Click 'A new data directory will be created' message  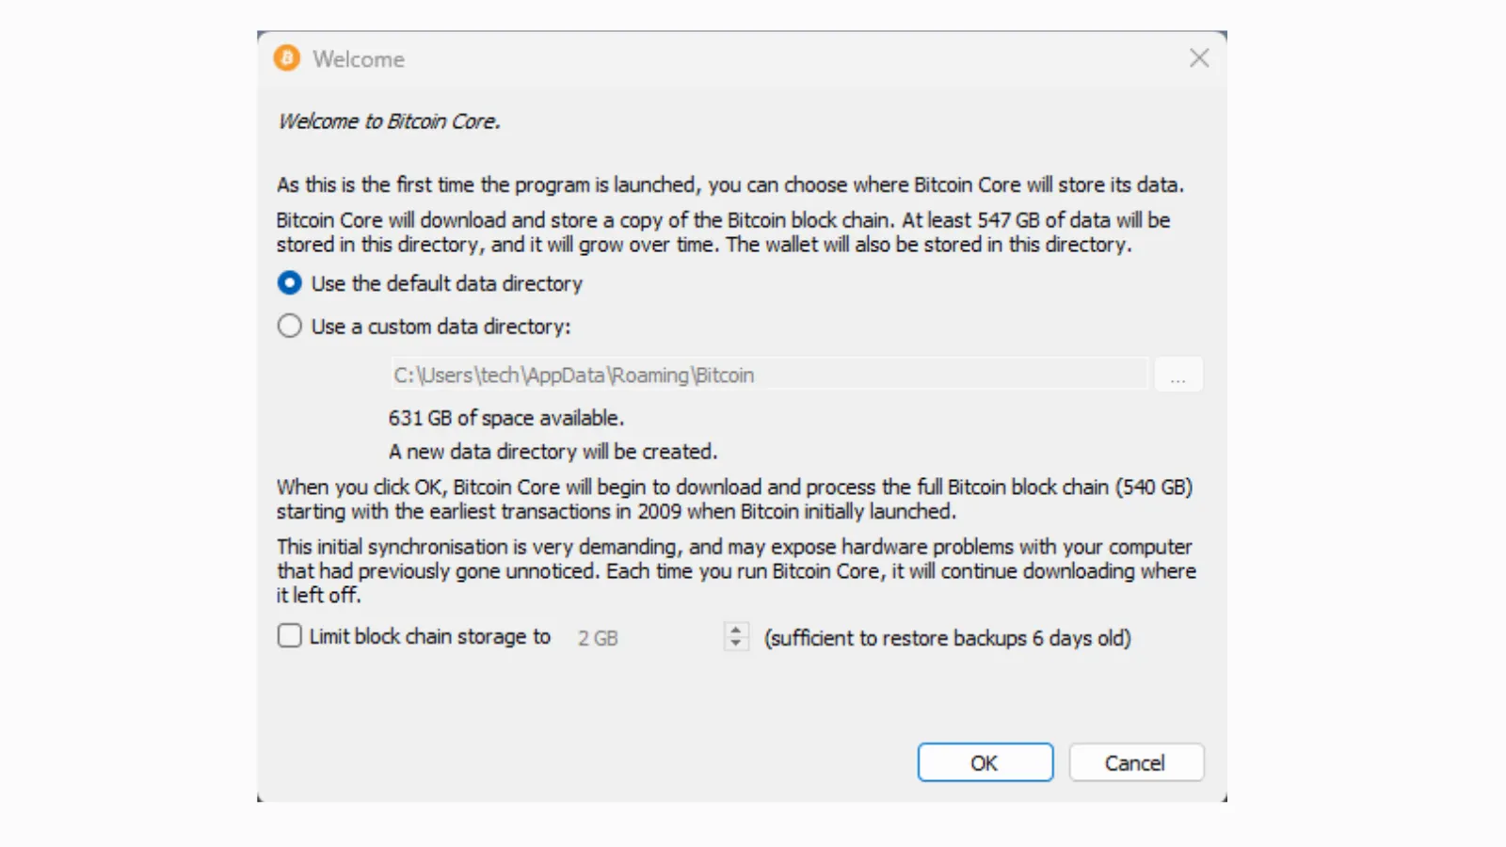coord(553,452)
